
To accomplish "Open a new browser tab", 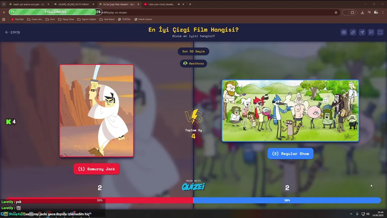I will point(190,4).
